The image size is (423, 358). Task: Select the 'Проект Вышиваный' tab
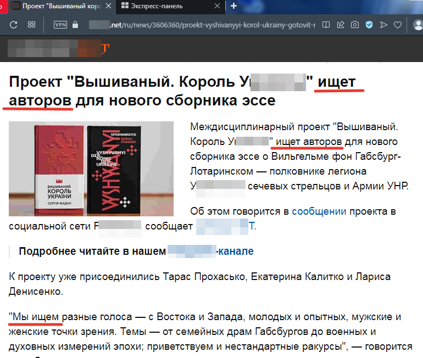(62, 6)
